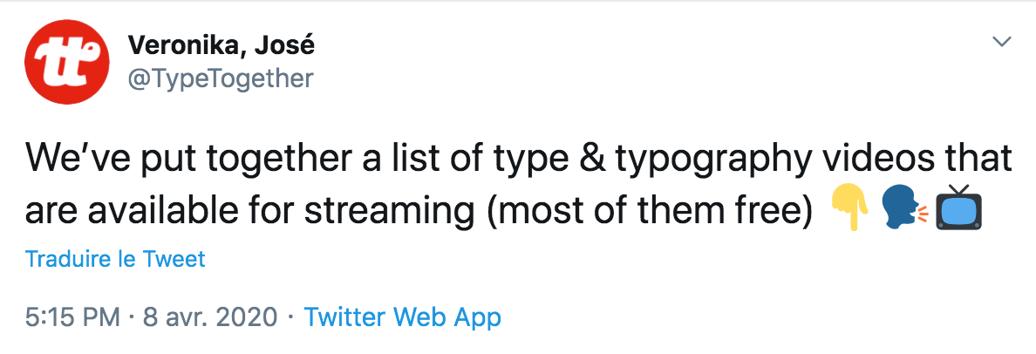Click the 5:15 PM tweet timestamp
This screenshot has height=354, width=1036.
point(72,317)
